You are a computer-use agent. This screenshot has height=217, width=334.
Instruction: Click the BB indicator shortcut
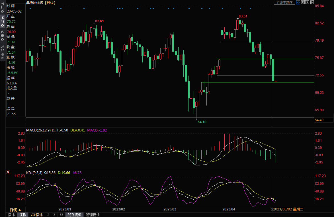pyautogui.click(x=61, y=215)
